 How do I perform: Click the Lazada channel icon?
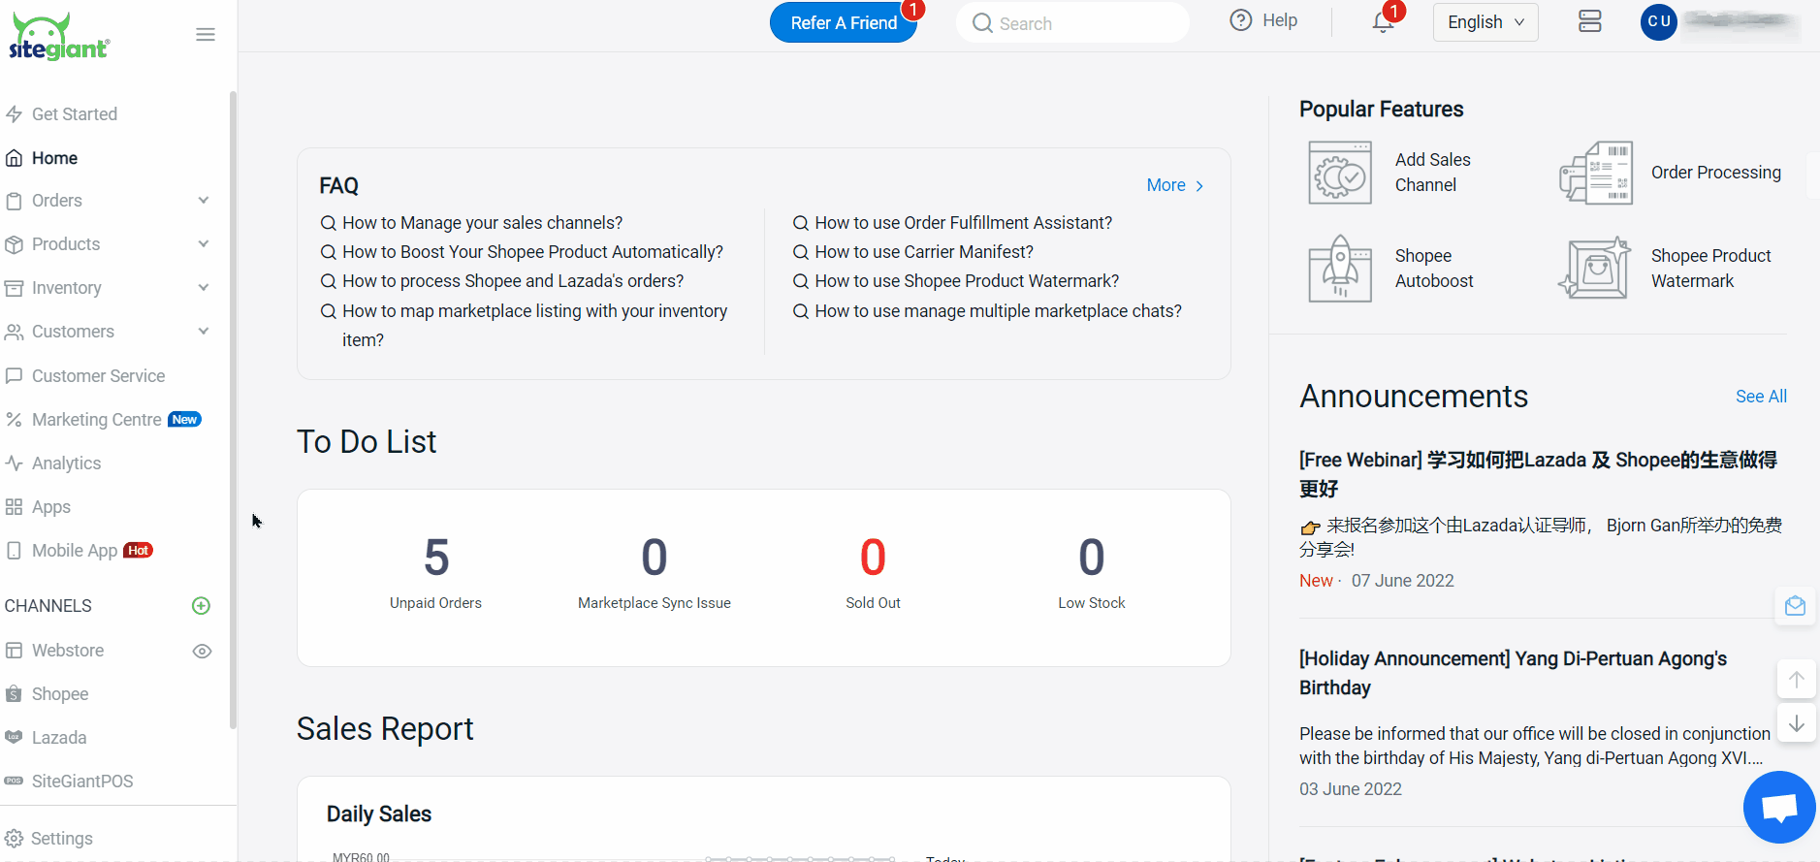[x=14, y=738]
